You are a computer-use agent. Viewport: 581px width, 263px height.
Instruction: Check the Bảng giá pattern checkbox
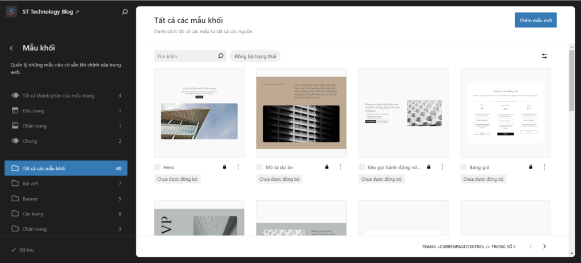click(x=464, y=167)
